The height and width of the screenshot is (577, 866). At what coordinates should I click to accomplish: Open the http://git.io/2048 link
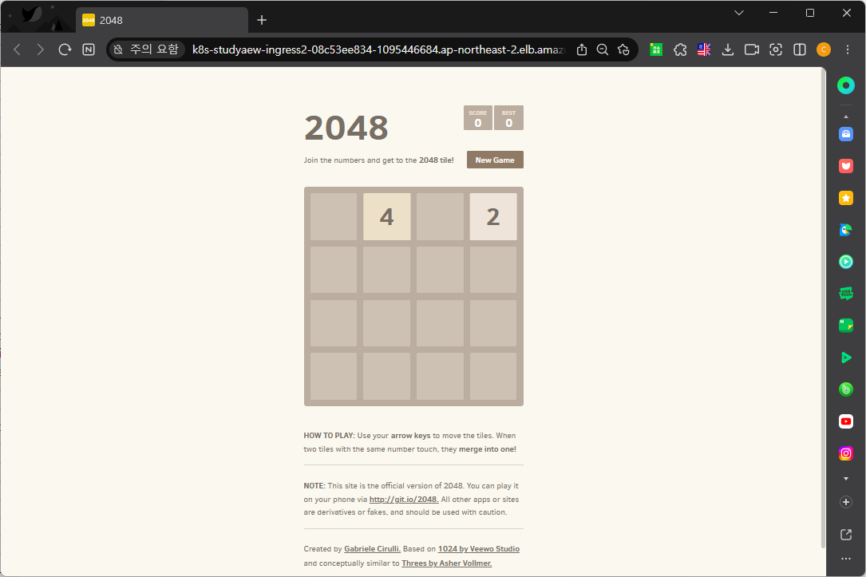(404, 499)
